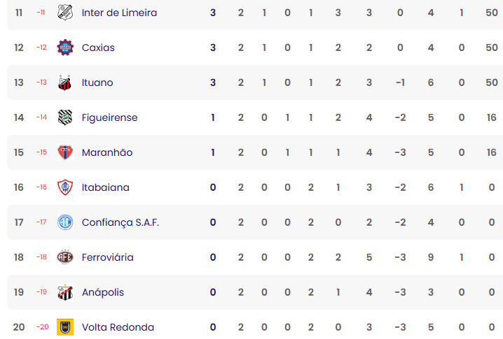Open the Ituano team name link
The image size is (503, 339).
(x=97, y=82)
